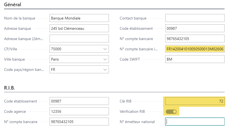
Task: Click N° compte bancaire field in Général section
Action: point(195,39)
